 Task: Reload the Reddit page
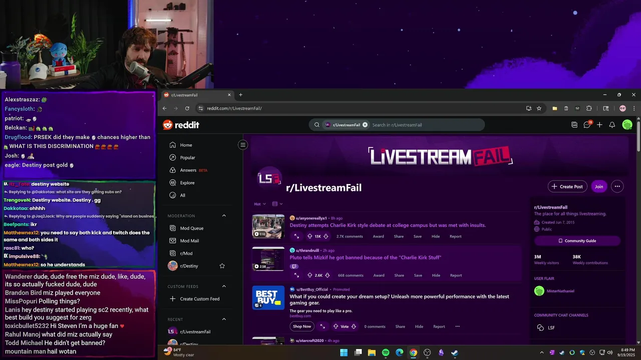coord(187,108)
